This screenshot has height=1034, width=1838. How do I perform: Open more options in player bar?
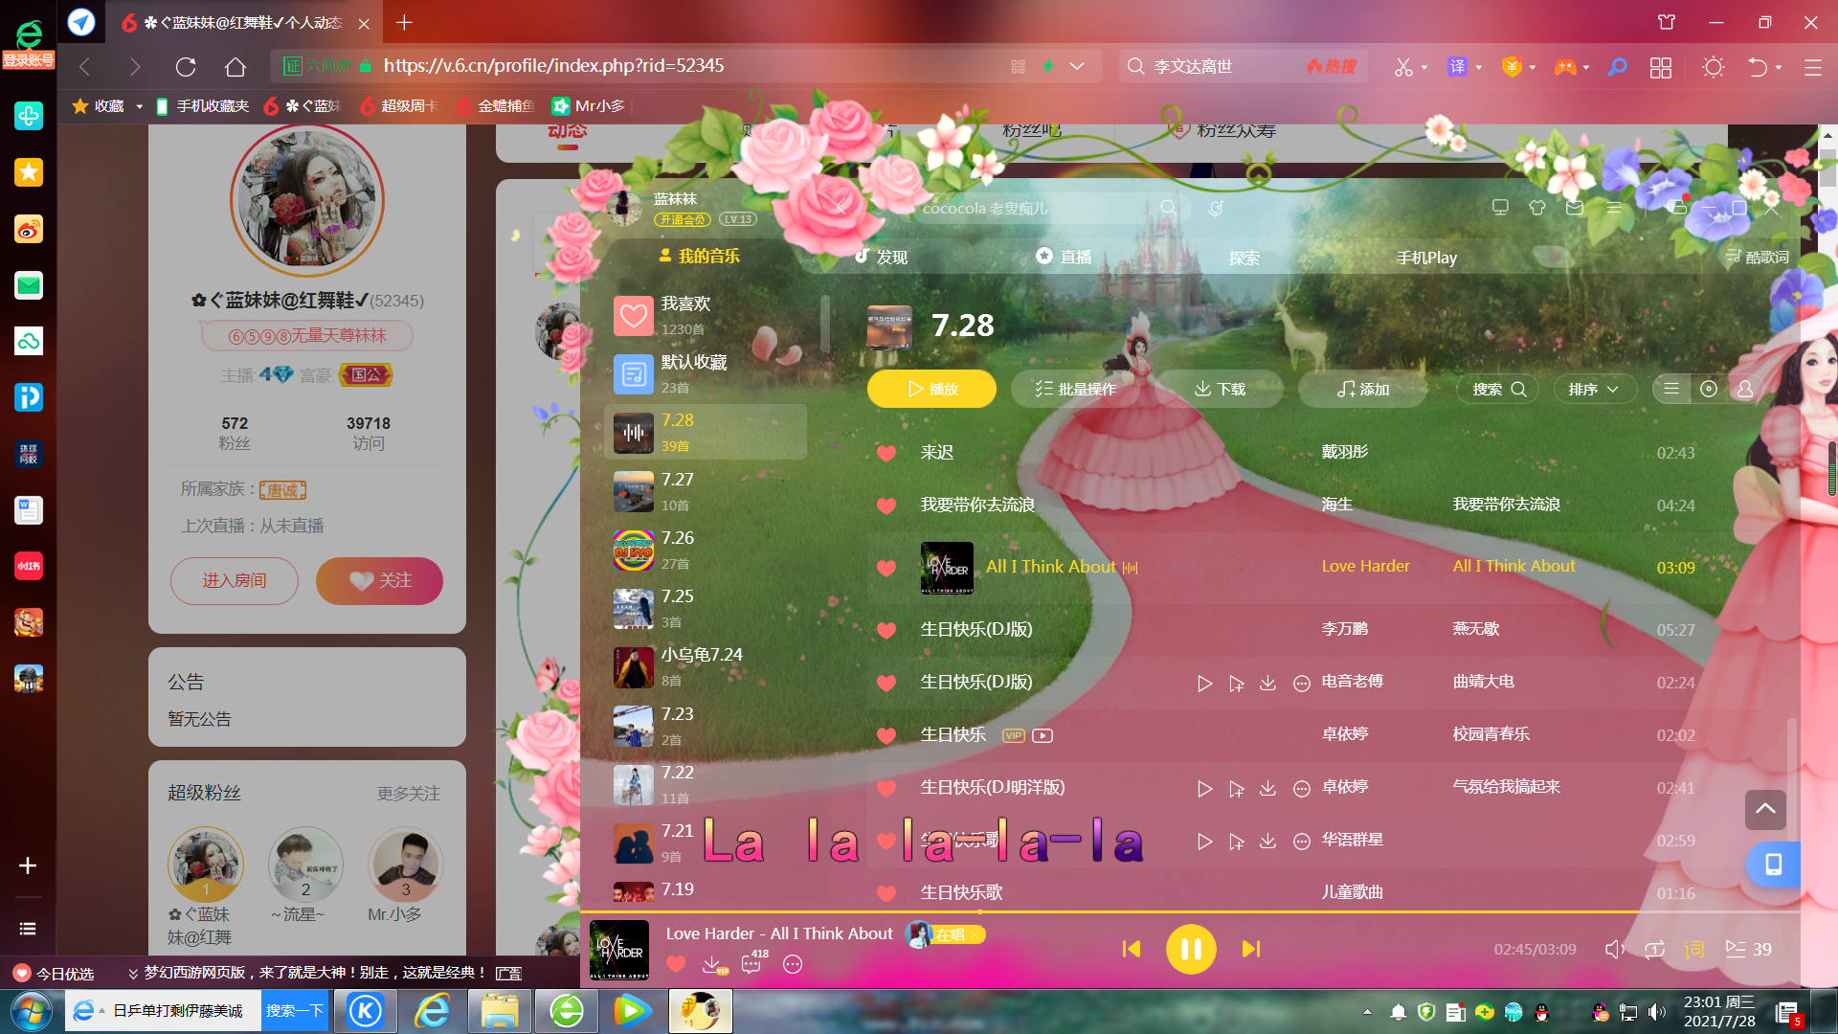click(x=793, y=965)
